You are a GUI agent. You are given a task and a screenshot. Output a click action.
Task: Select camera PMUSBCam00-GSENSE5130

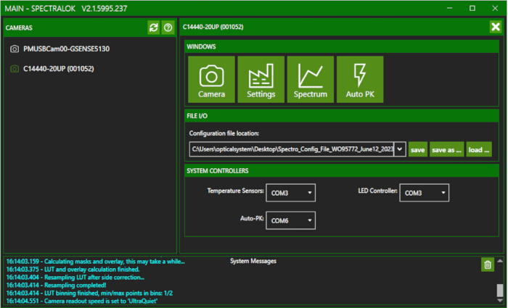(x=66, y=49)
